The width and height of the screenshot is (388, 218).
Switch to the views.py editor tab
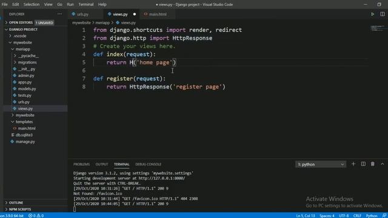[x=120, y=15]
